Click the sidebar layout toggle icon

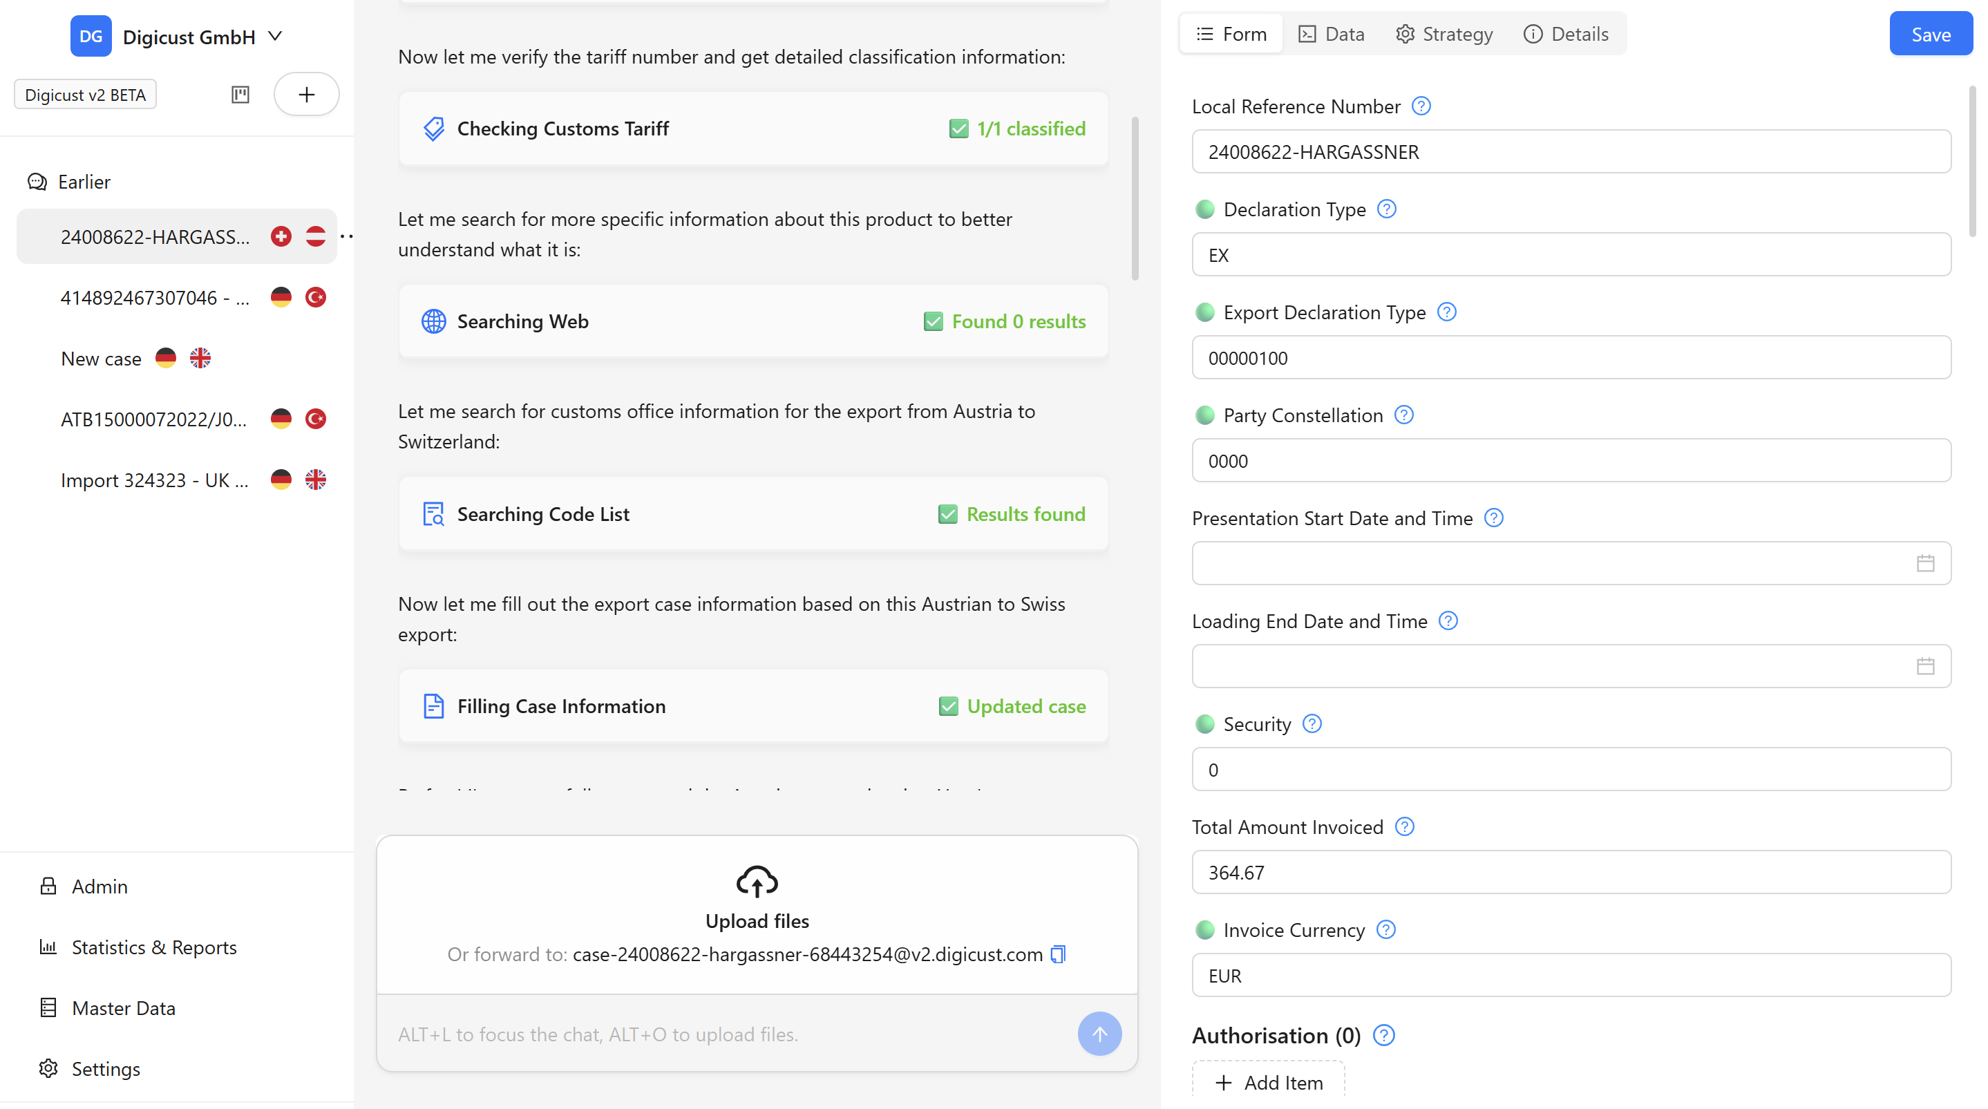[x=240, y=94]
